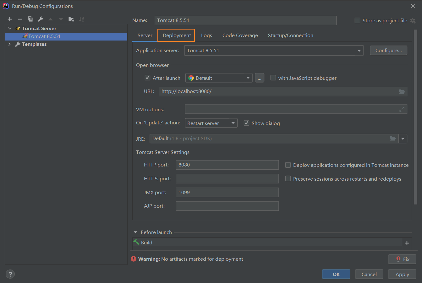422x283 pixels.
Task: Enable Deploy applications configured in Tomcat instance
Action: pos(288,165)
